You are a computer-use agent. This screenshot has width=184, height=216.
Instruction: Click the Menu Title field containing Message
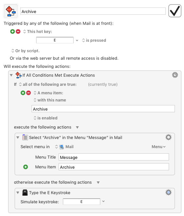(x=114, y=157)
